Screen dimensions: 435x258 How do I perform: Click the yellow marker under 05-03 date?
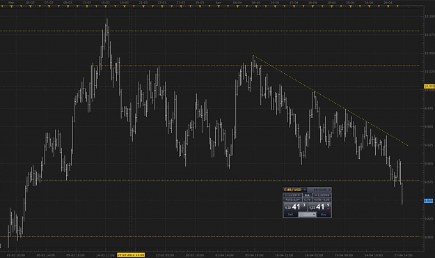click(30, 6)
